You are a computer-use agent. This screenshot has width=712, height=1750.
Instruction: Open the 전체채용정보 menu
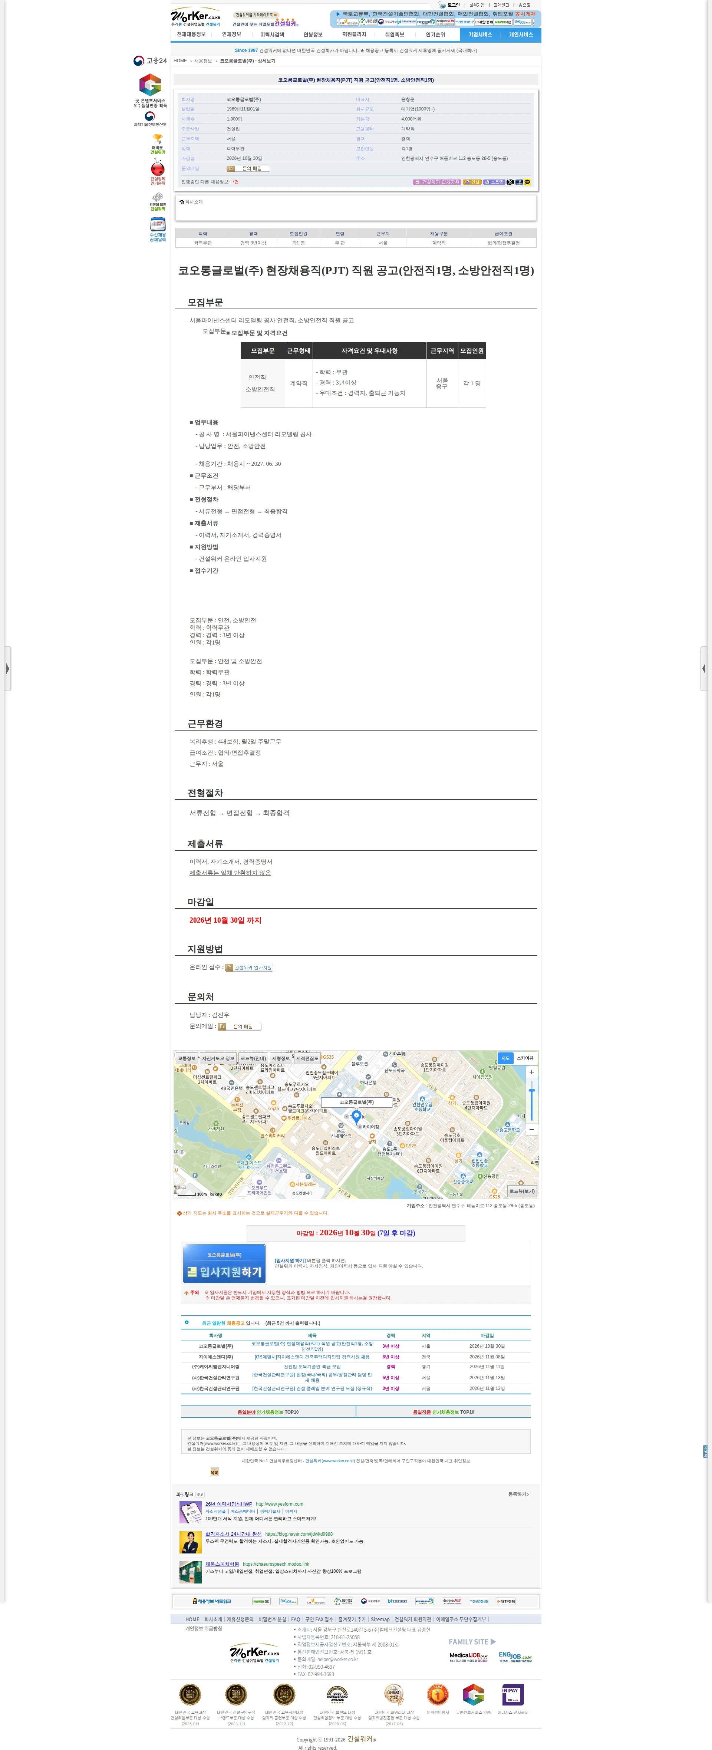[x=191, y=34]
